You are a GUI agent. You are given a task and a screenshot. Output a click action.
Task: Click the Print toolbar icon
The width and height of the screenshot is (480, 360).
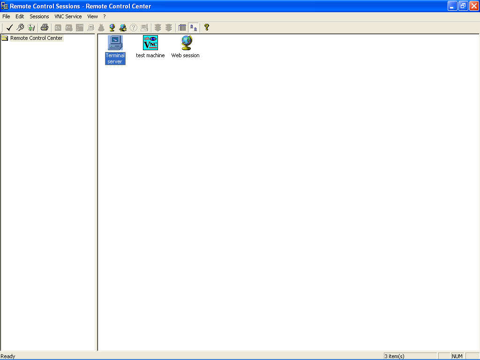click(45, 28)
